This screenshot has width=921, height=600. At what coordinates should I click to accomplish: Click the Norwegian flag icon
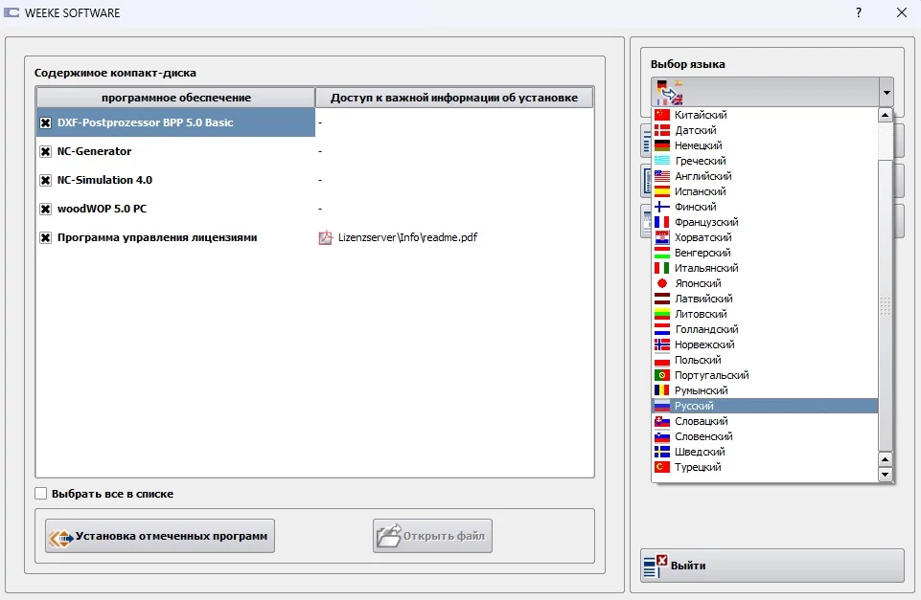coord(662,344)
